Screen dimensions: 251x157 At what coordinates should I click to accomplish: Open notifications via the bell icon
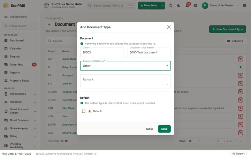pyautogui.click(x=187, y=6)
